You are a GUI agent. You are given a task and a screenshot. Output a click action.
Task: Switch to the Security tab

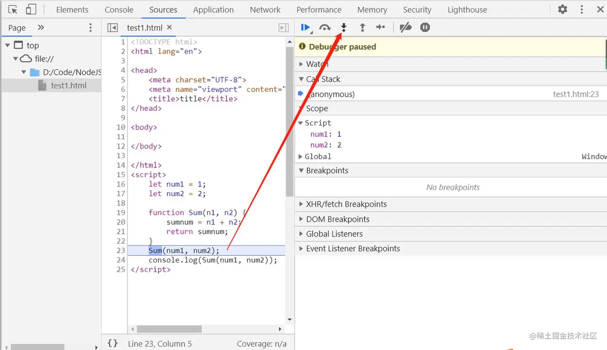click(417, 10)
